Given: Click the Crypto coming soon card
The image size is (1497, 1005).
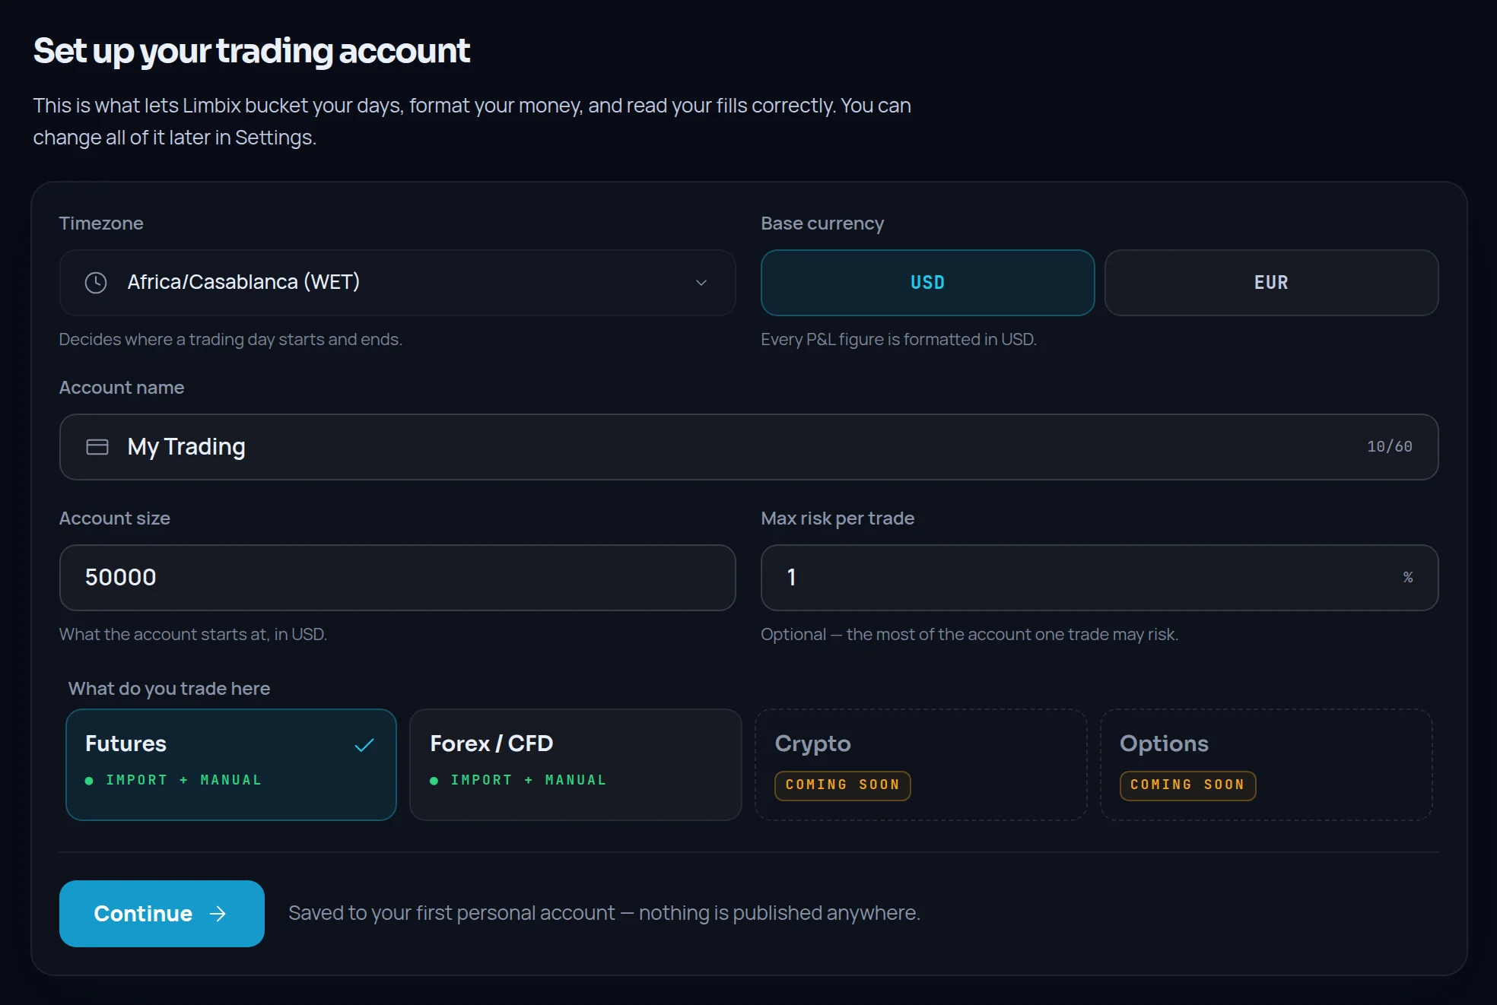Looking at the screenshot, I should coord(921,765).
